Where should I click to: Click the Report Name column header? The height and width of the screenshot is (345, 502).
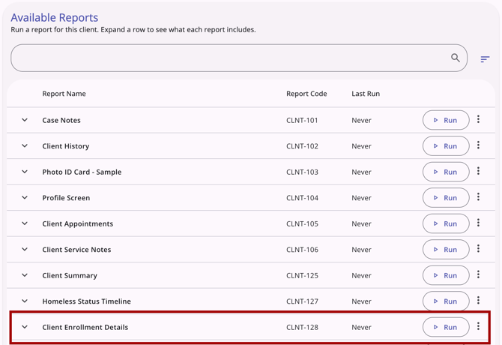tap(64, 94)
